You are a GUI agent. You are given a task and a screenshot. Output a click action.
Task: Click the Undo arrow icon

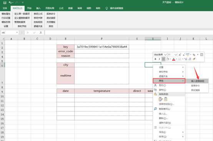(10, 2)
